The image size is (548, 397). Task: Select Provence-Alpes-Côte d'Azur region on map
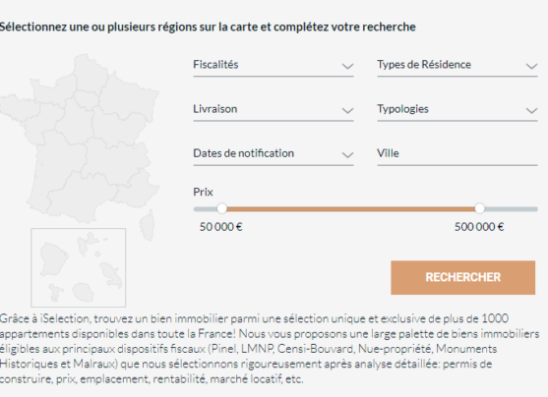(x=138, y=189)
